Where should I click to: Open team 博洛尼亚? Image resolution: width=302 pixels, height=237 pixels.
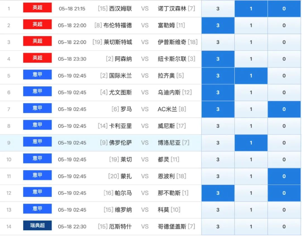[x=169, y=143]
